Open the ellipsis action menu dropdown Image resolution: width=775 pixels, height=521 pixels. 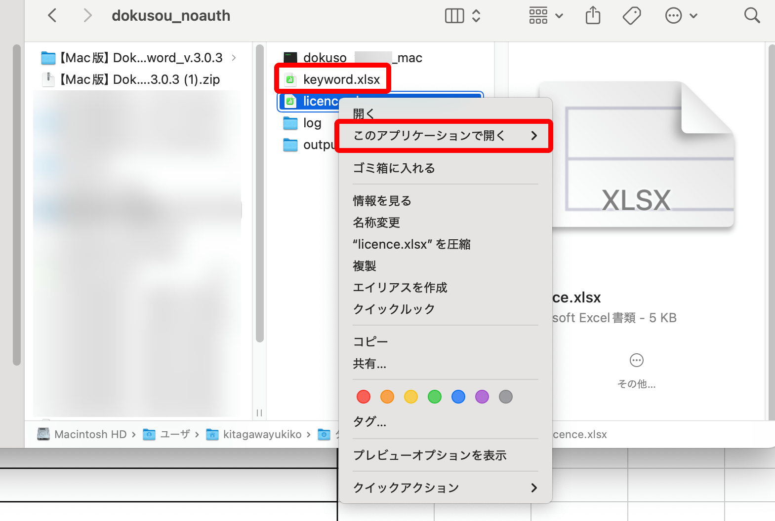(681, 16)
